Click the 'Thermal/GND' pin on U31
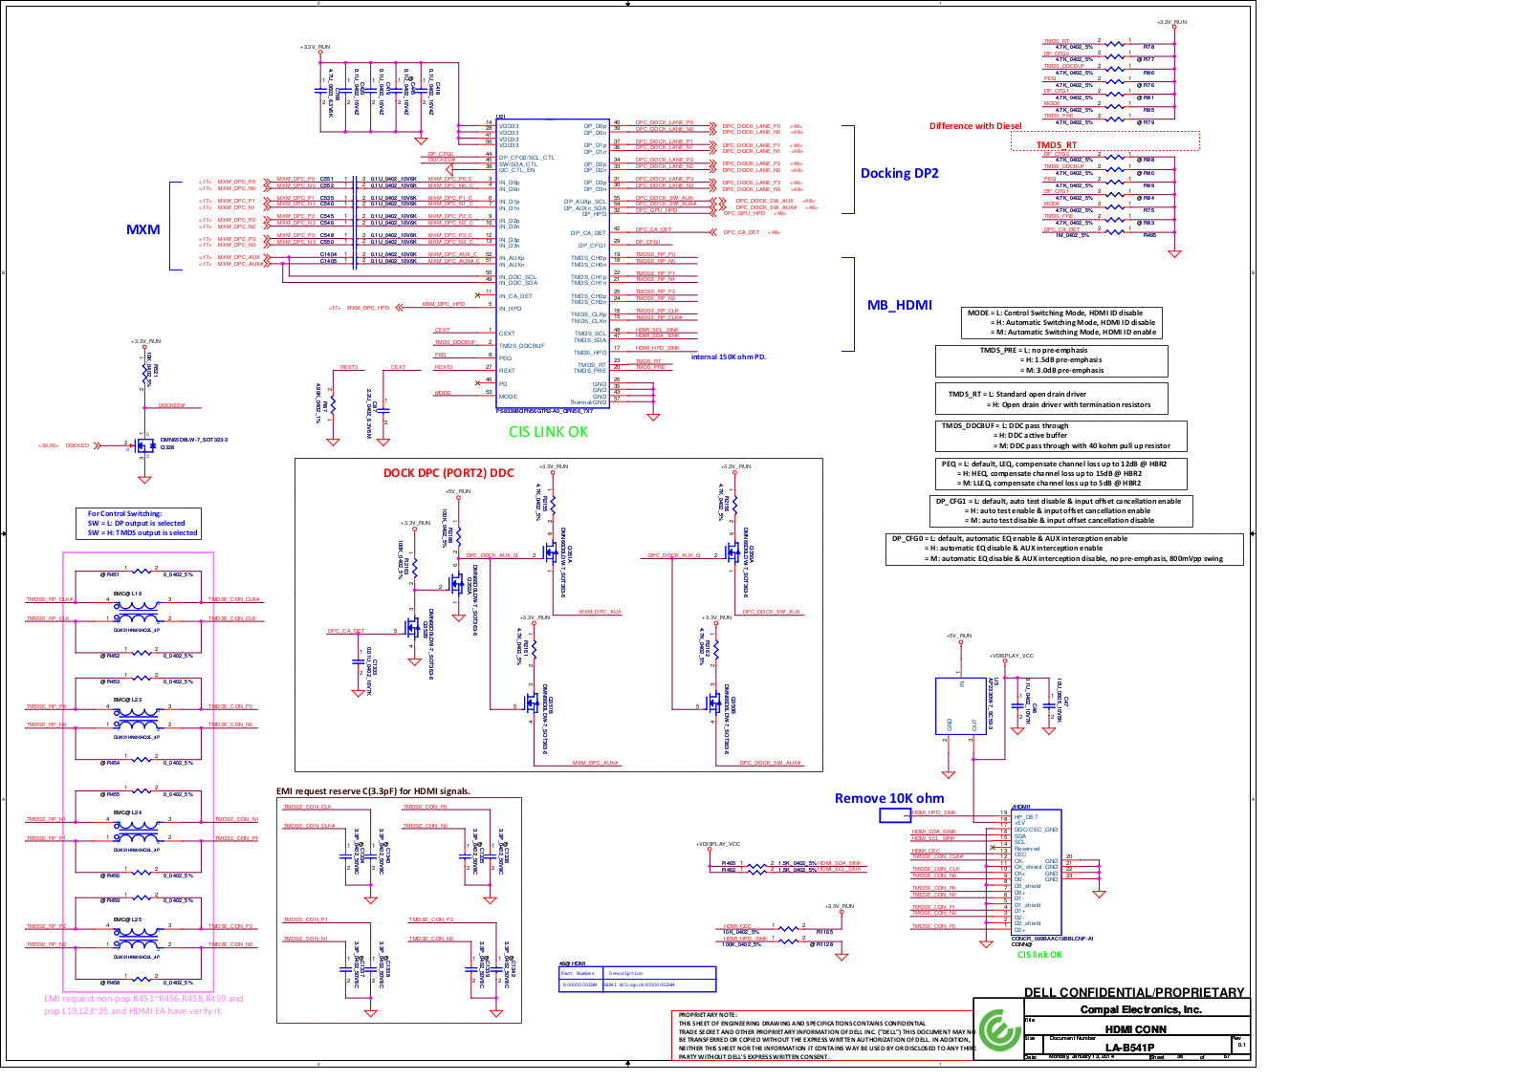 tap(588, 402)
